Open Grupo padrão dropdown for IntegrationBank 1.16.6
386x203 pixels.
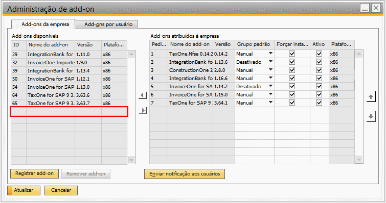[270, 78]
